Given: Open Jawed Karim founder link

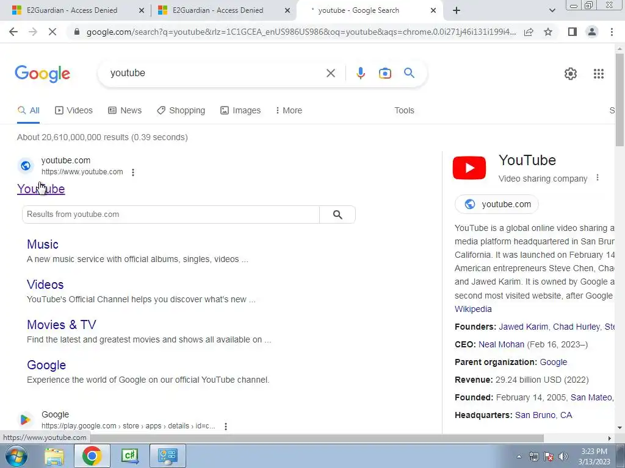Looking at the screenshot, I should [523, 327].
